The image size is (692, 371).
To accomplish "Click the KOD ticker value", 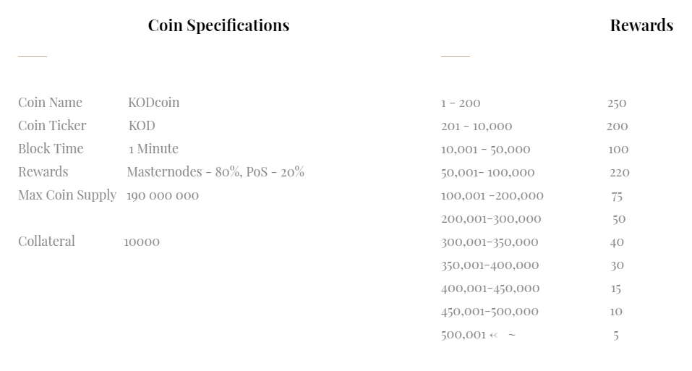I will [x=142, y=126].
